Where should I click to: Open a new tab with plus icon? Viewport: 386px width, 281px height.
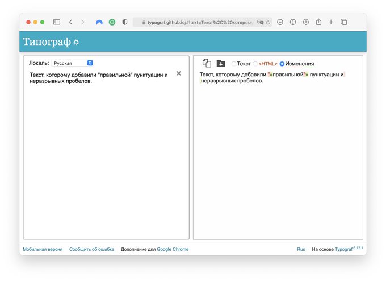point(331,22)
